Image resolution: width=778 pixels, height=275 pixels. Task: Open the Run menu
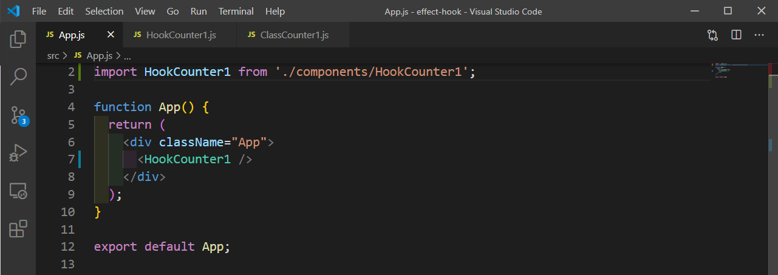[198, 11]
